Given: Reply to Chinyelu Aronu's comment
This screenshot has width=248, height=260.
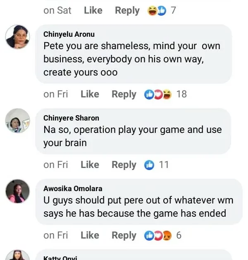Looking at the screenshot, I should 124,95.
